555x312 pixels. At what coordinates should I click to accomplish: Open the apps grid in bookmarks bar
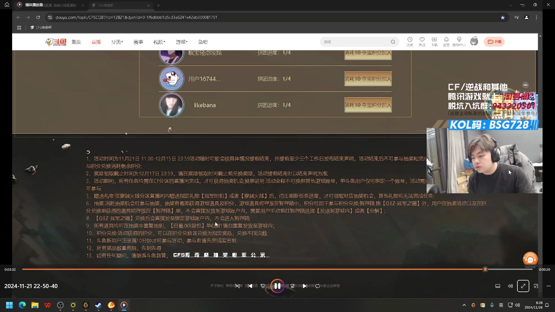coord(19,27)
